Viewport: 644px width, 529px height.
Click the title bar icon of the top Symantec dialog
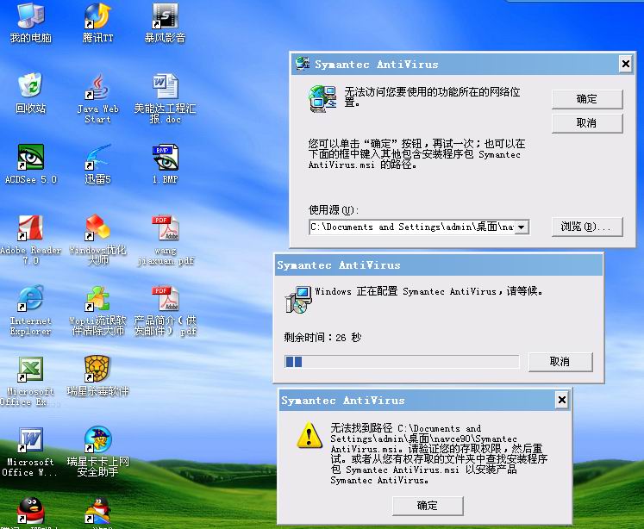click(303, 63)
